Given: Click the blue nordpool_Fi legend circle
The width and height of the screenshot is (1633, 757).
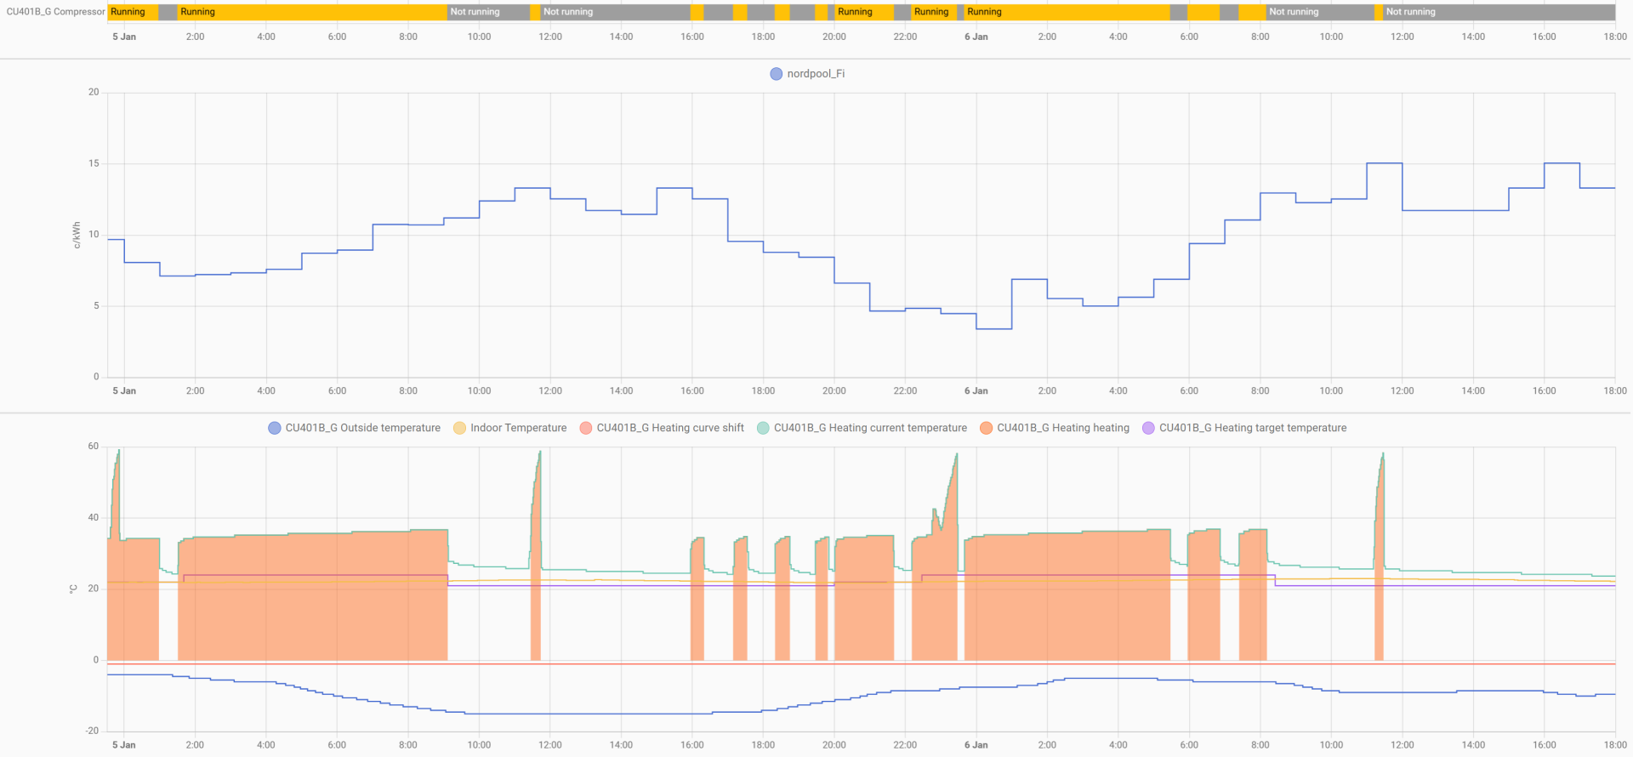Looking at the screenshot, I should 776,74.
